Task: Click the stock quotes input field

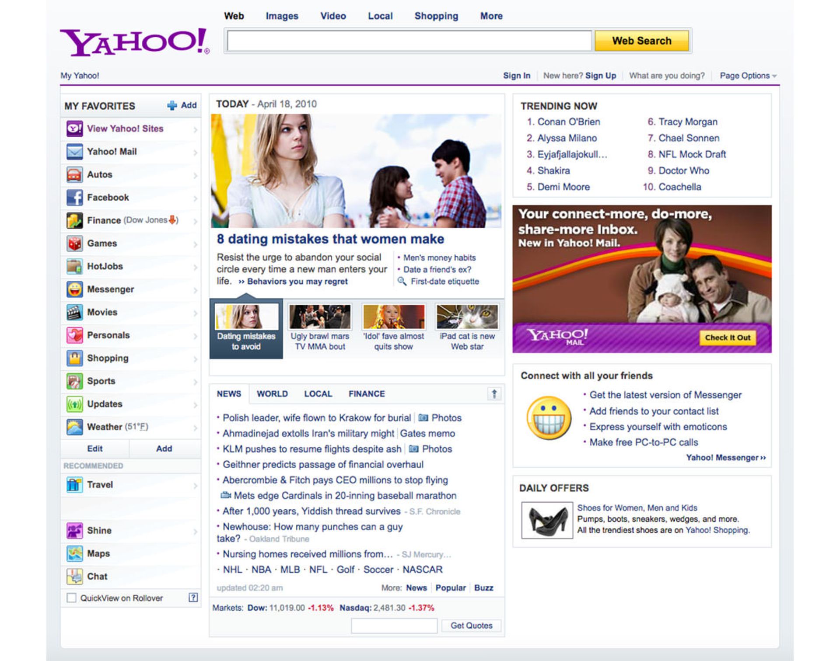Action: tap(394, 626)
